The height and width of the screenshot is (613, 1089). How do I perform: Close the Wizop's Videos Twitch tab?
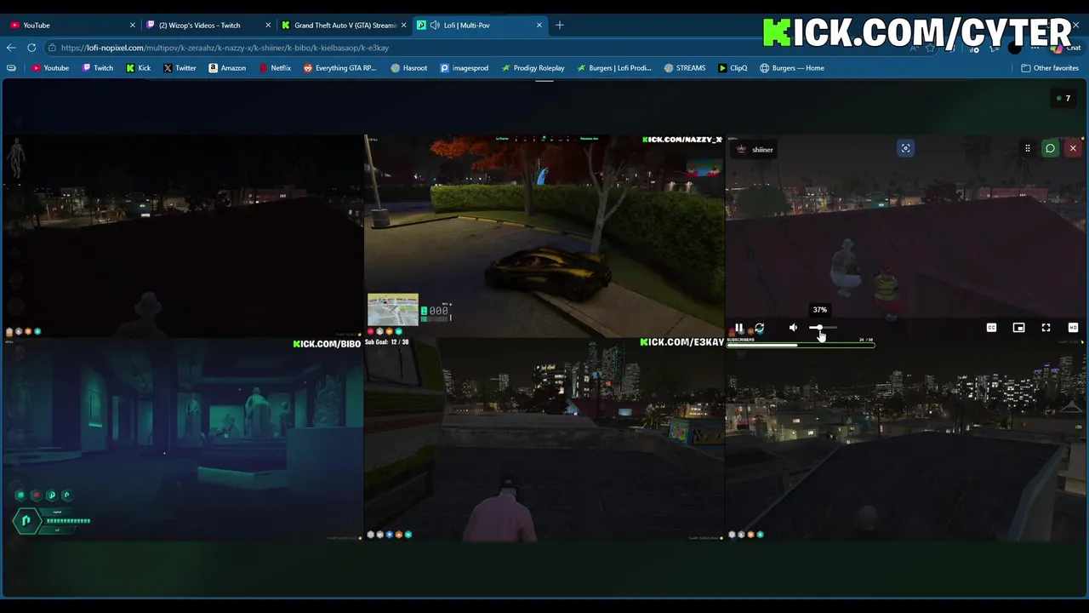[x=267, y=26]
